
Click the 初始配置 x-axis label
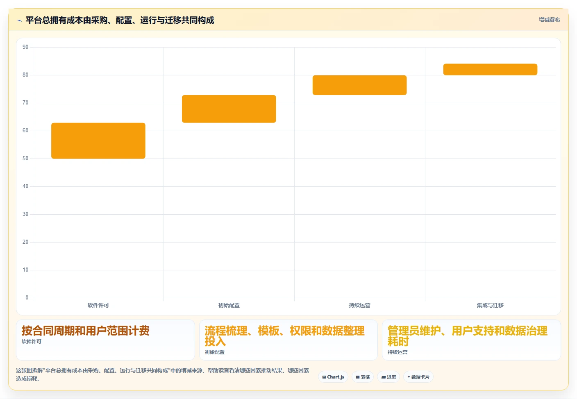(x=229, y=305)
